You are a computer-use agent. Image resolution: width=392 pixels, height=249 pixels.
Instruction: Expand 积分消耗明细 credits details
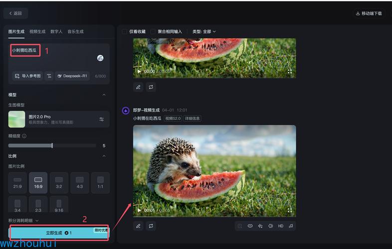23,221
